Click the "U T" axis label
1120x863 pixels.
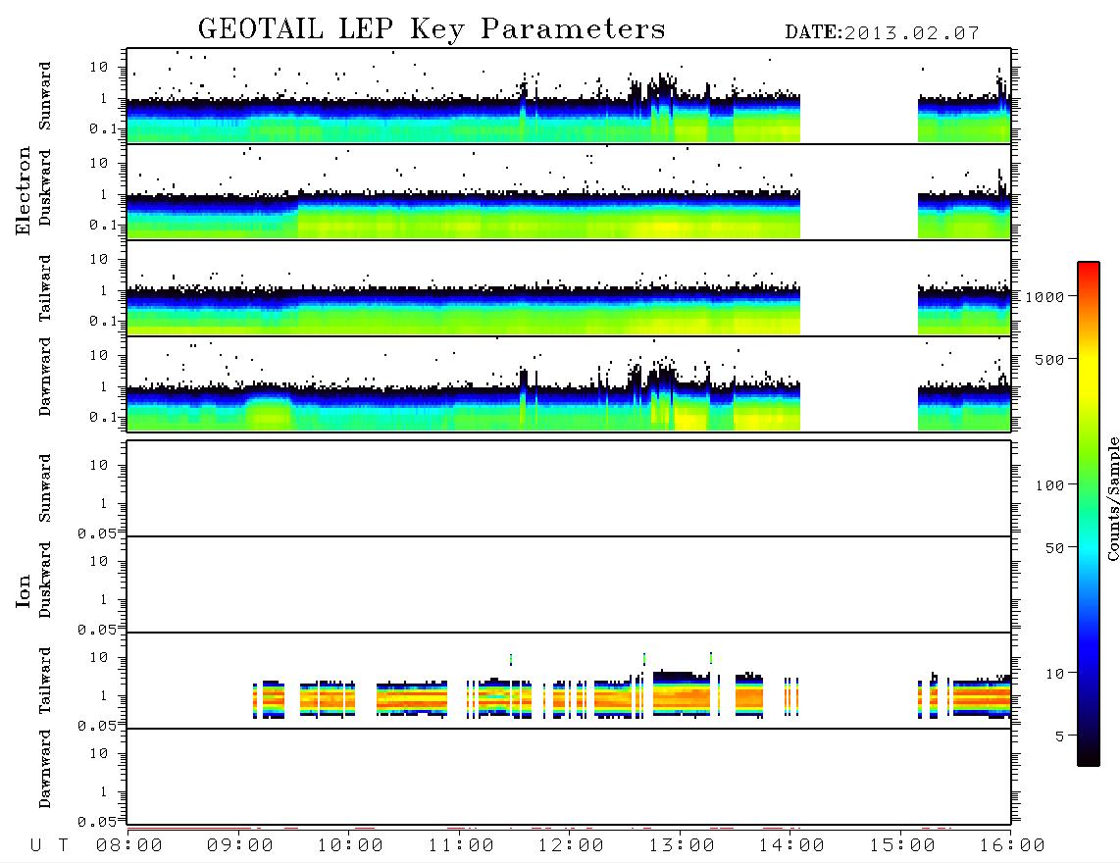(x=49, y=845)
